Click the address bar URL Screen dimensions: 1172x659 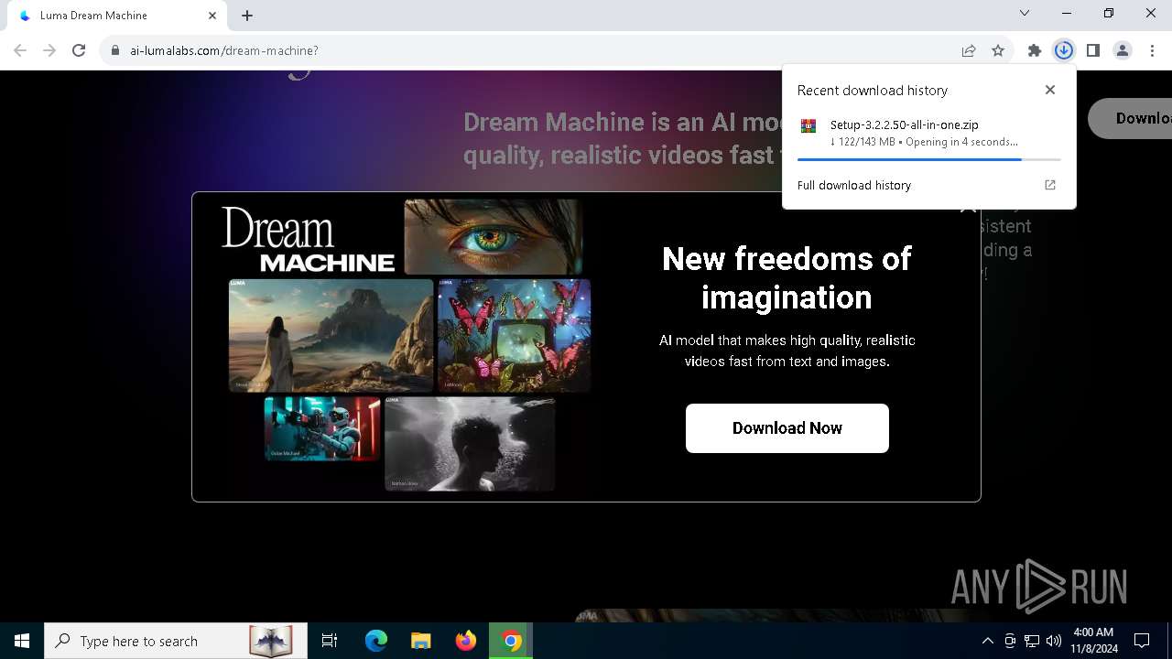(224, 50)
